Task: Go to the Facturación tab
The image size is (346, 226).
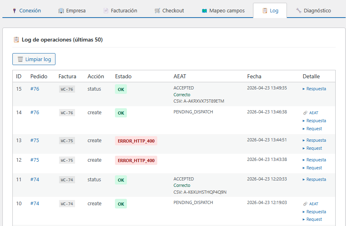Action: click(x=120, y=11)
